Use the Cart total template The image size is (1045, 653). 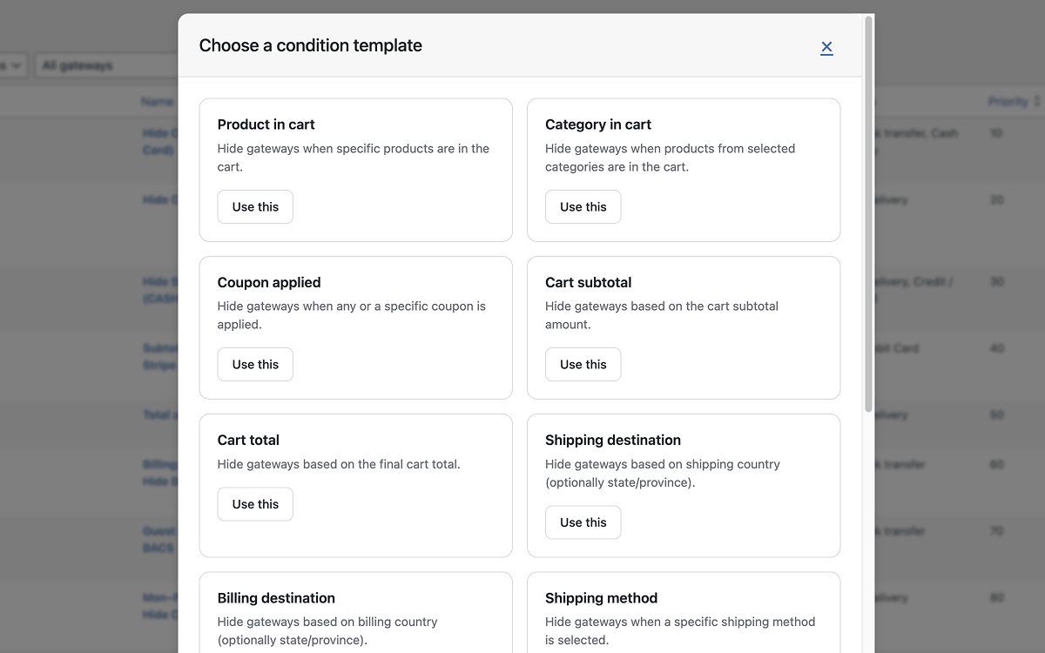point(254,503)
